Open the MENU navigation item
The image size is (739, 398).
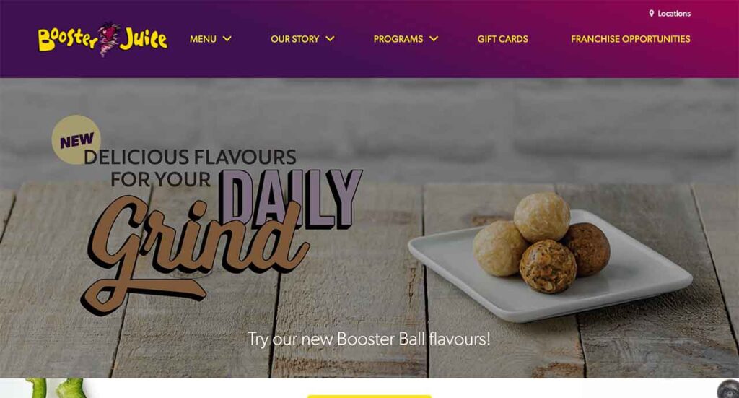tap(203, 39)
